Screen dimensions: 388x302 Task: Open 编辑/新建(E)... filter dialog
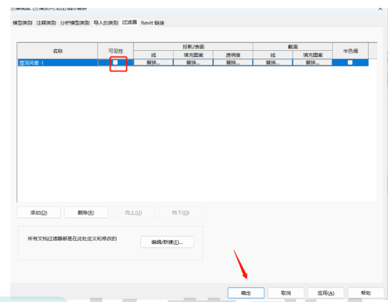tap(167, 242)
